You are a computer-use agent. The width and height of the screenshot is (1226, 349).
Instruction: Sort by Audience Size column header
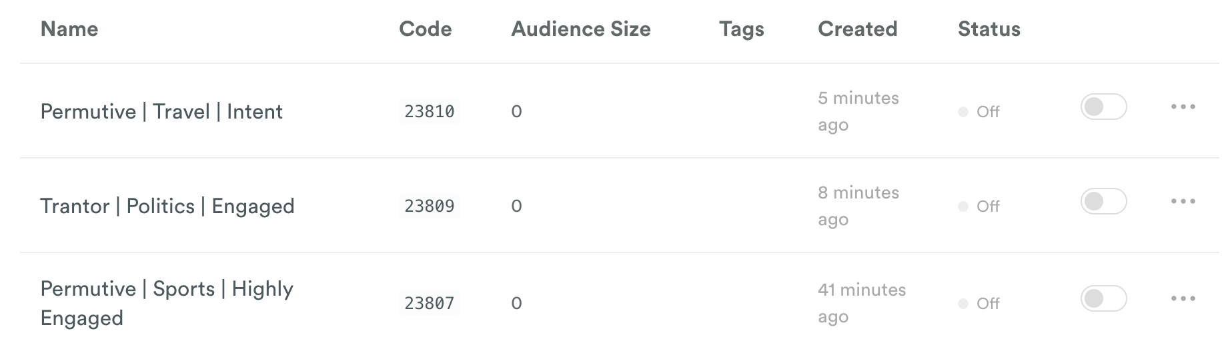[581, 29]
